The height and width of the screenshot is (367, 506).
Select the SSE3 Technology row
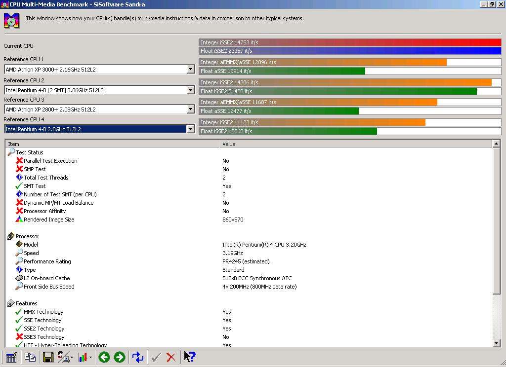[x=44, y=337]
